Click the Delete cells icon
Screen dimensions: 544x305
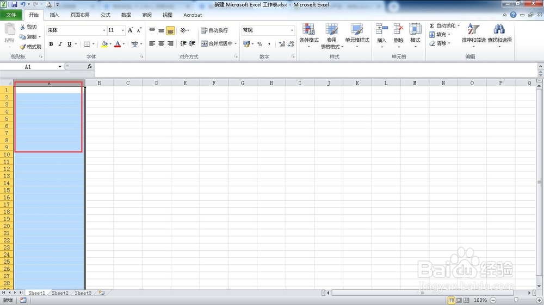click(x=398, y=29)
